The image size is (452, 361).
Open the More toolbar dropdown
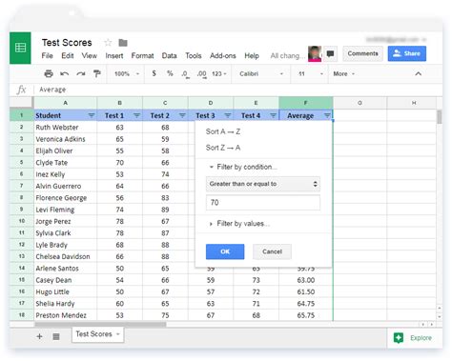343,74
